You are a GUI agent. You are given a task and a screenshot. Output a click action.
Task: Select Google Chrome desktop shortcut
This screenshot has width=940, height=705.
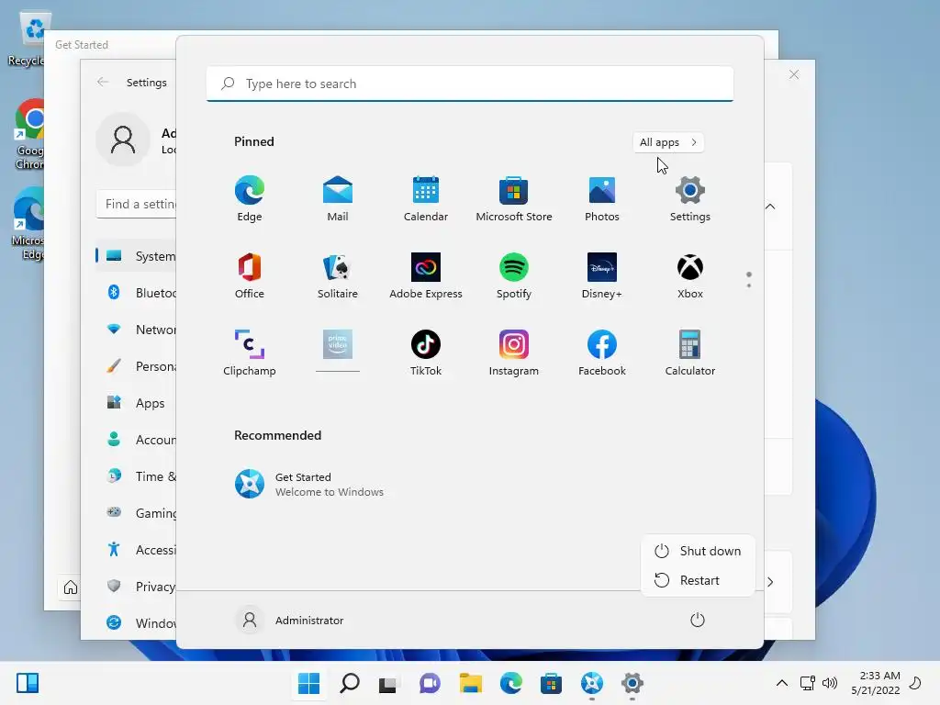(29, 136)
